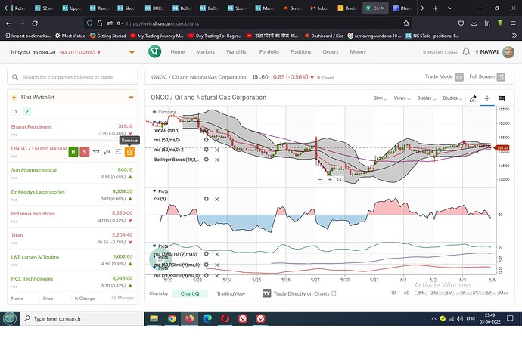Click + Compare on the chart
The width and height of the screenshot is (522, 341).
(x=166, y=112)
